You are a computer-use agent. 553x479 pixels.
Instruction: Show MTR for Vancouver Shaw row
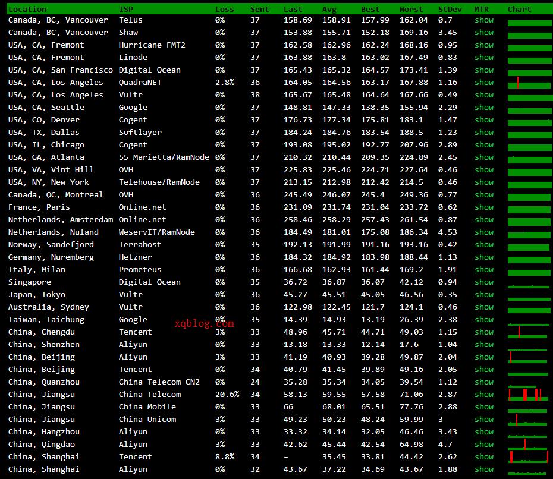pos(484,33)
